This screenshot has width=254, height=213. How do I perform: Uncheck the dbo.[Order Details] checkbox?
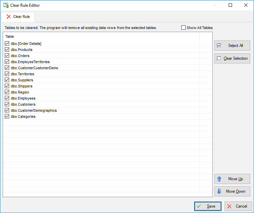7,43
